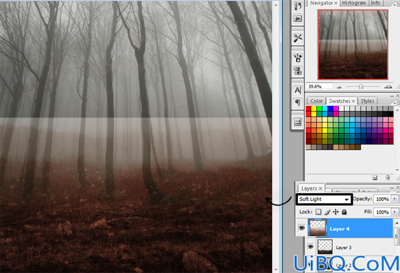
Task: Hide Layer 3 using its eye icon
Action: click(310, 246)
